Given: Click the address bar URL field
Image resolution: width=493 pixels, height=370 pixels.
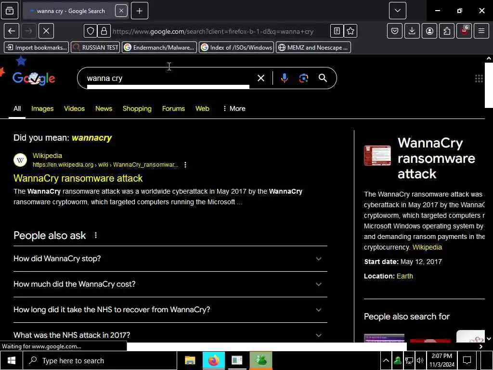Looking at the screenshot, I should (220, 31).
